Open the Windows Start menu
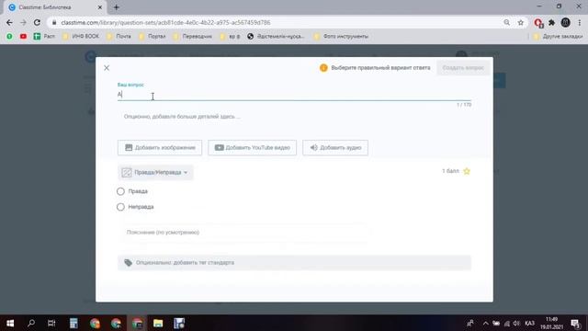Viewport: 588px width, 331px height. tap(10, 323)
